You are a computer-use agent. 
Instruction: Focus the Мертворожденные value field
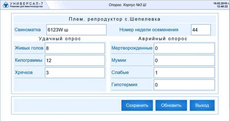click(184, 48)
